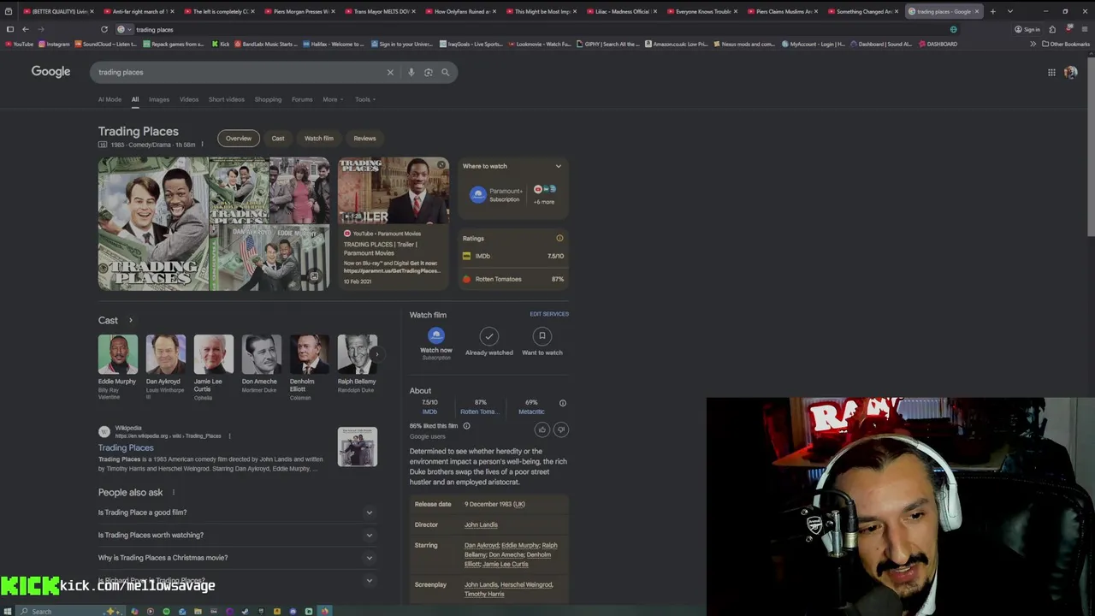Image resolution: width=1095 pixels, height=616 pixels.
Task: Click the Firefox taskbar icon
Action: tap(324, 611)
